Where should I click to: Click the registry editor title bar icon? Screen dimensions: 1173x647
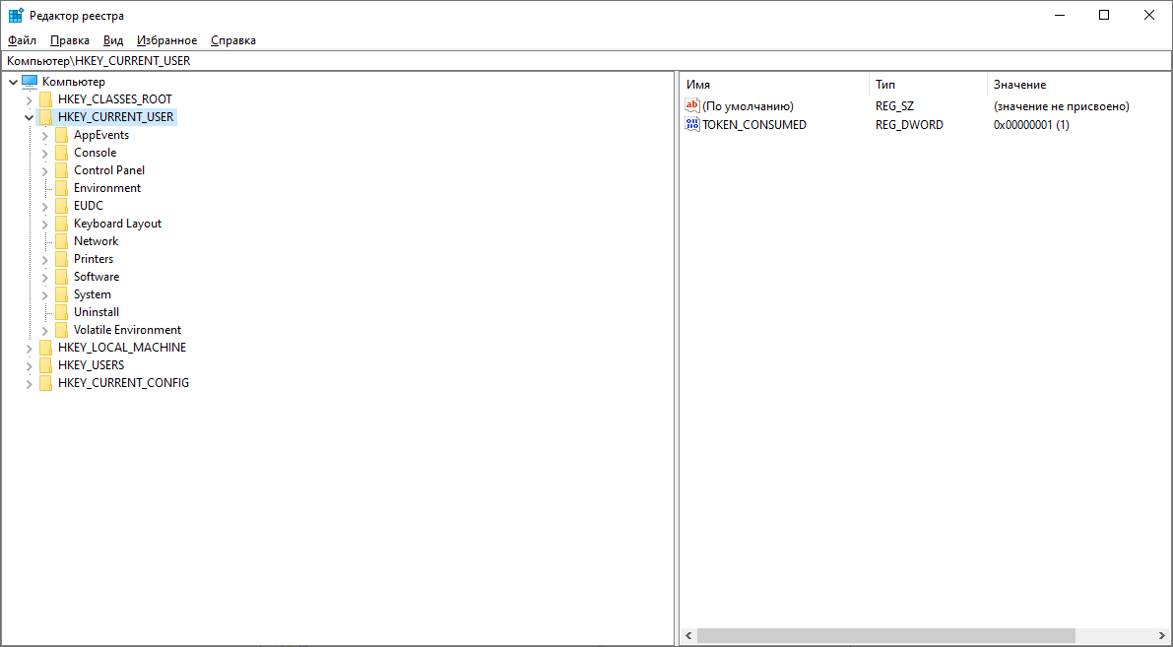tap(15, 15)
